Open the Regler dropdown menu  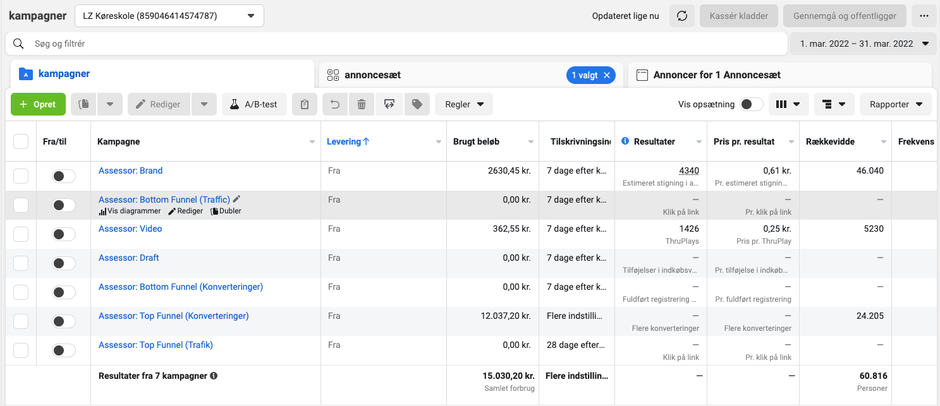click(464, 104)
